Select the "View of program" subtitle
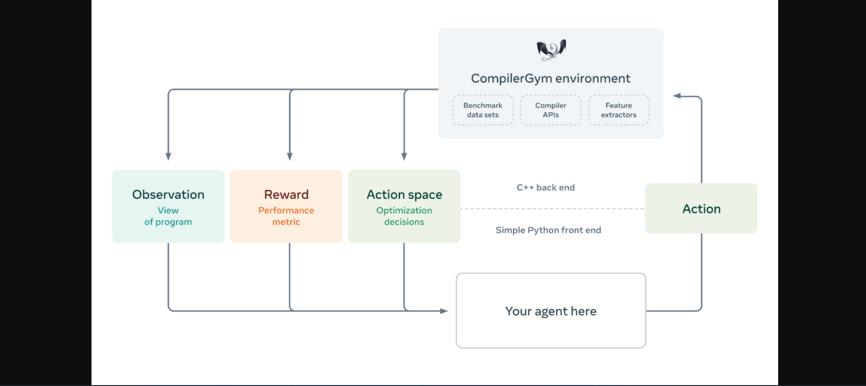 click(168, 216)
